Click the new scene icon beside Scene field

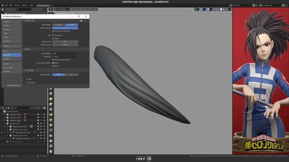click(254, 5)
